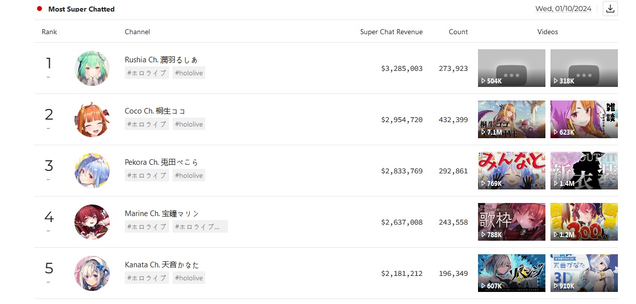Screen dimensions: 636x304
Task: Click Pekora channel avatar image
Action: coord(92,171)
